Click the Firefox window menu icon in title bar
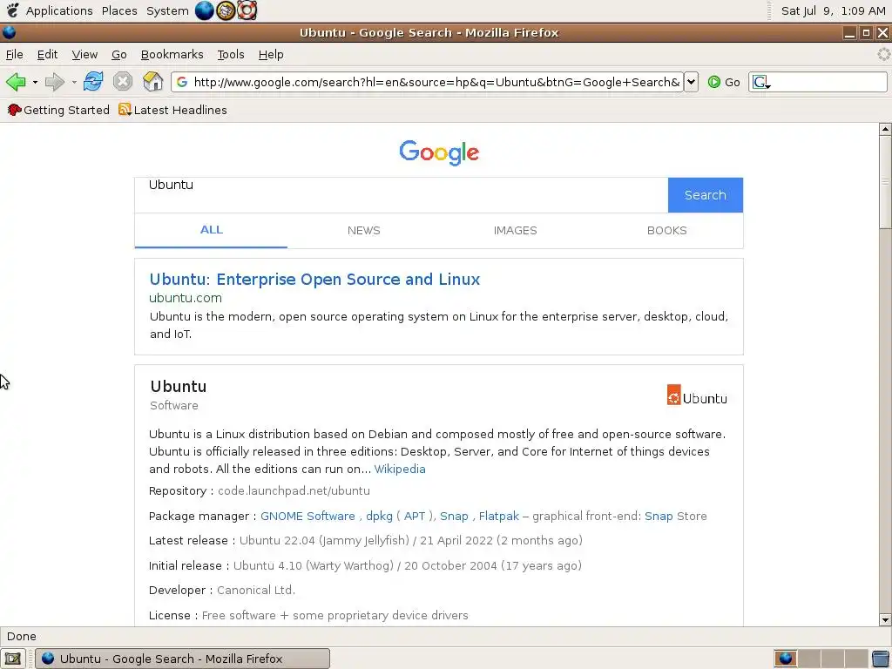The width and height of the screenshot is (892, 669). click(x=9, y=32)
